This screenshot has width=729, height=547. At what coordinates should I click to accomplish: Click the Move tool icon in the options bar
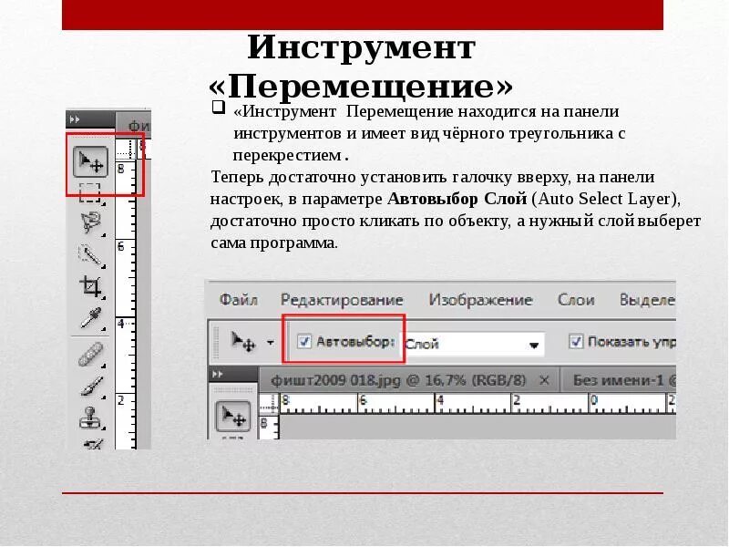[243, 343]
